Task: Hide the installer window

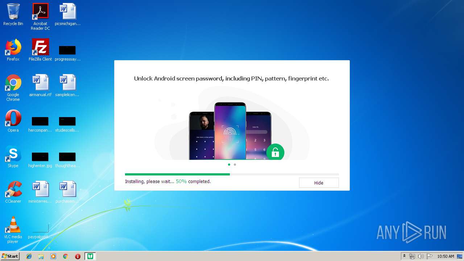Action: [x=319, y=183]
